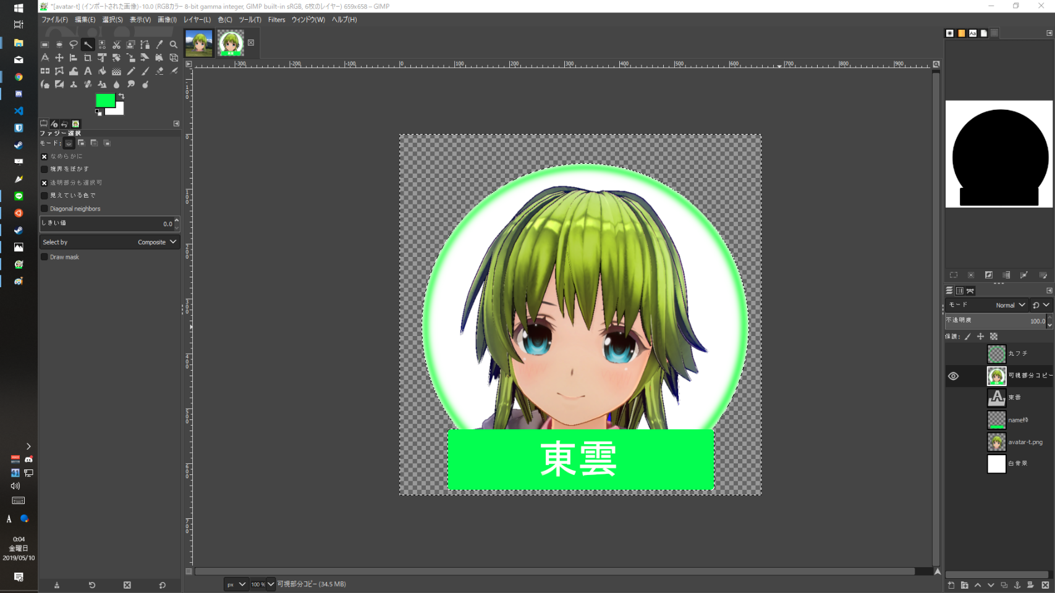Choose the Eraser tool

pos(159,71)
